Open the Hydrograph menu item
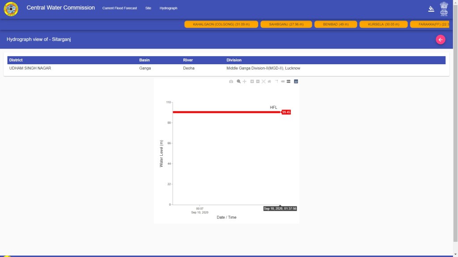 168,8
